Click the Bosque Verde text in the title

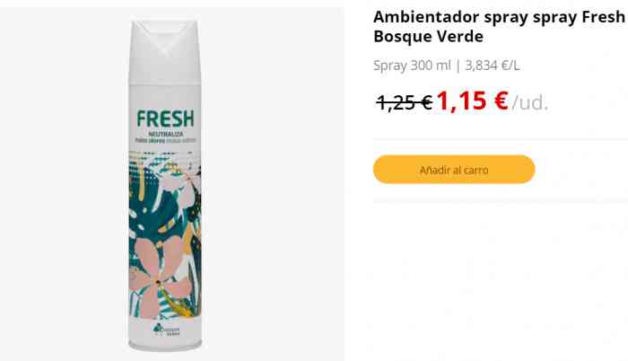pyautogui.click(x=428, y=37)
